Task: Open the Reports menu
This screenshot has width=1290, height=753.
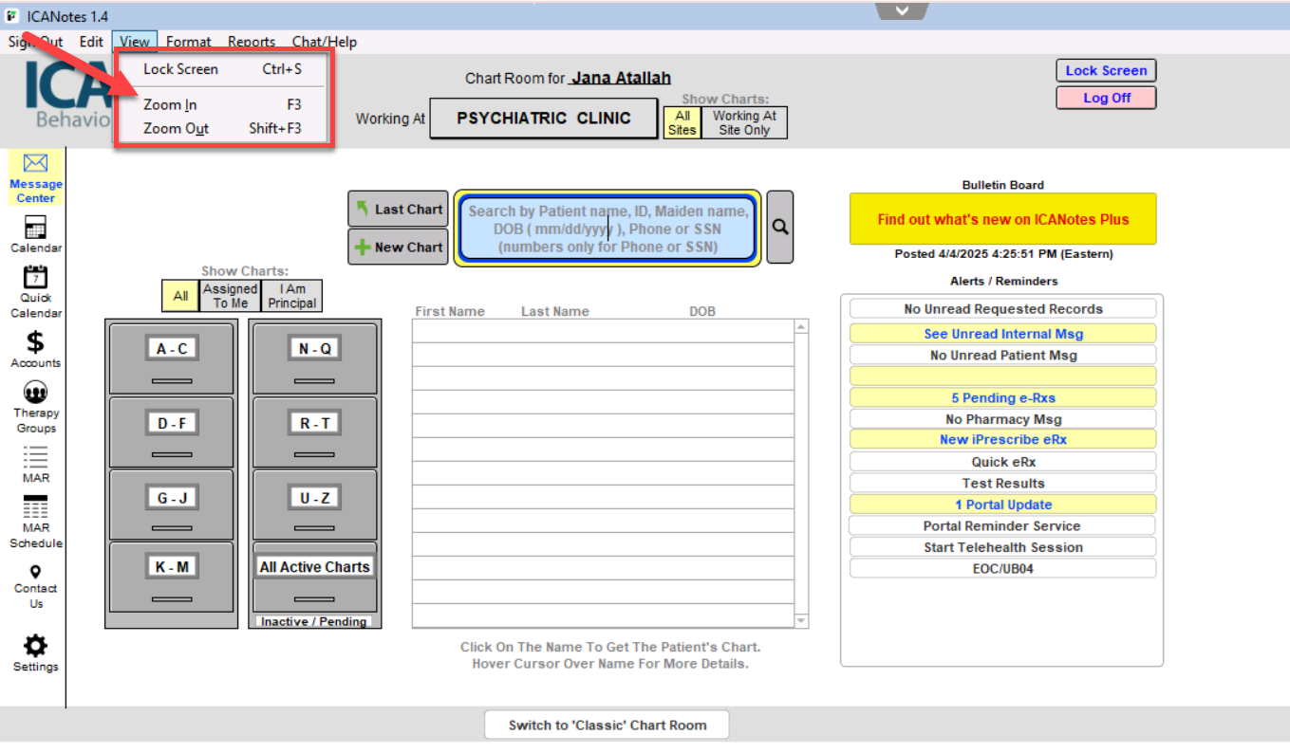Action: click(x=251, y=42)
